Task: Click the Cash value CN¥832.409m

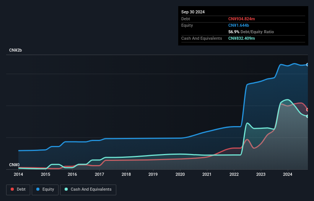Action: pyautogui.click(x=241, y=38)
